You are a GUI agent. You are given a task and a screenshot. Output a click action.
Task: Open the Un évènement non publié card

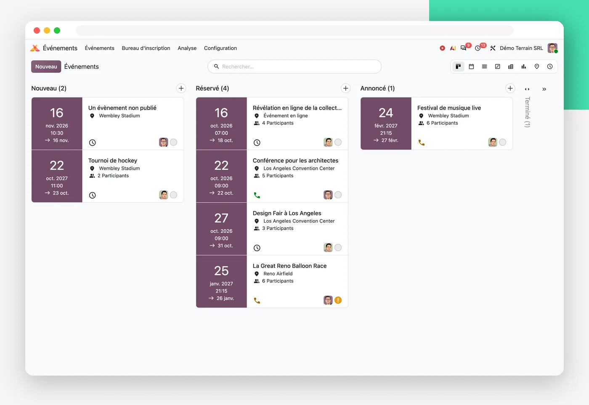click(108, 124)
